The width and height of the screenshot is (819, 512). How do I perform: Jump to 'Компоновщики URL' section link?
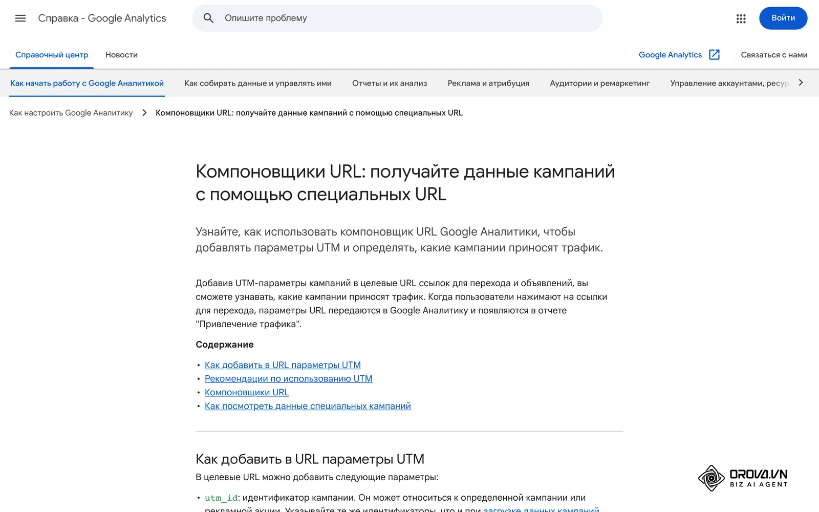[x=247, y=392]
